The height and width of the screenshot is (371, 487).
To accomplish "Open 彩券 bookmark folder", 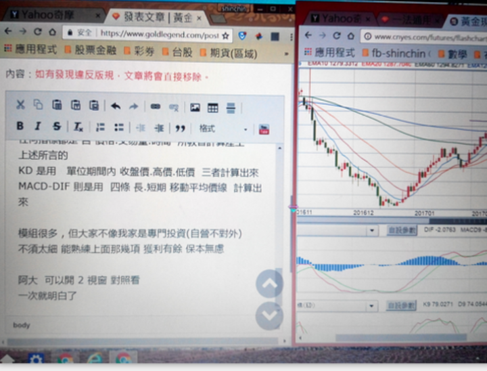I will [x=139, y=51].
